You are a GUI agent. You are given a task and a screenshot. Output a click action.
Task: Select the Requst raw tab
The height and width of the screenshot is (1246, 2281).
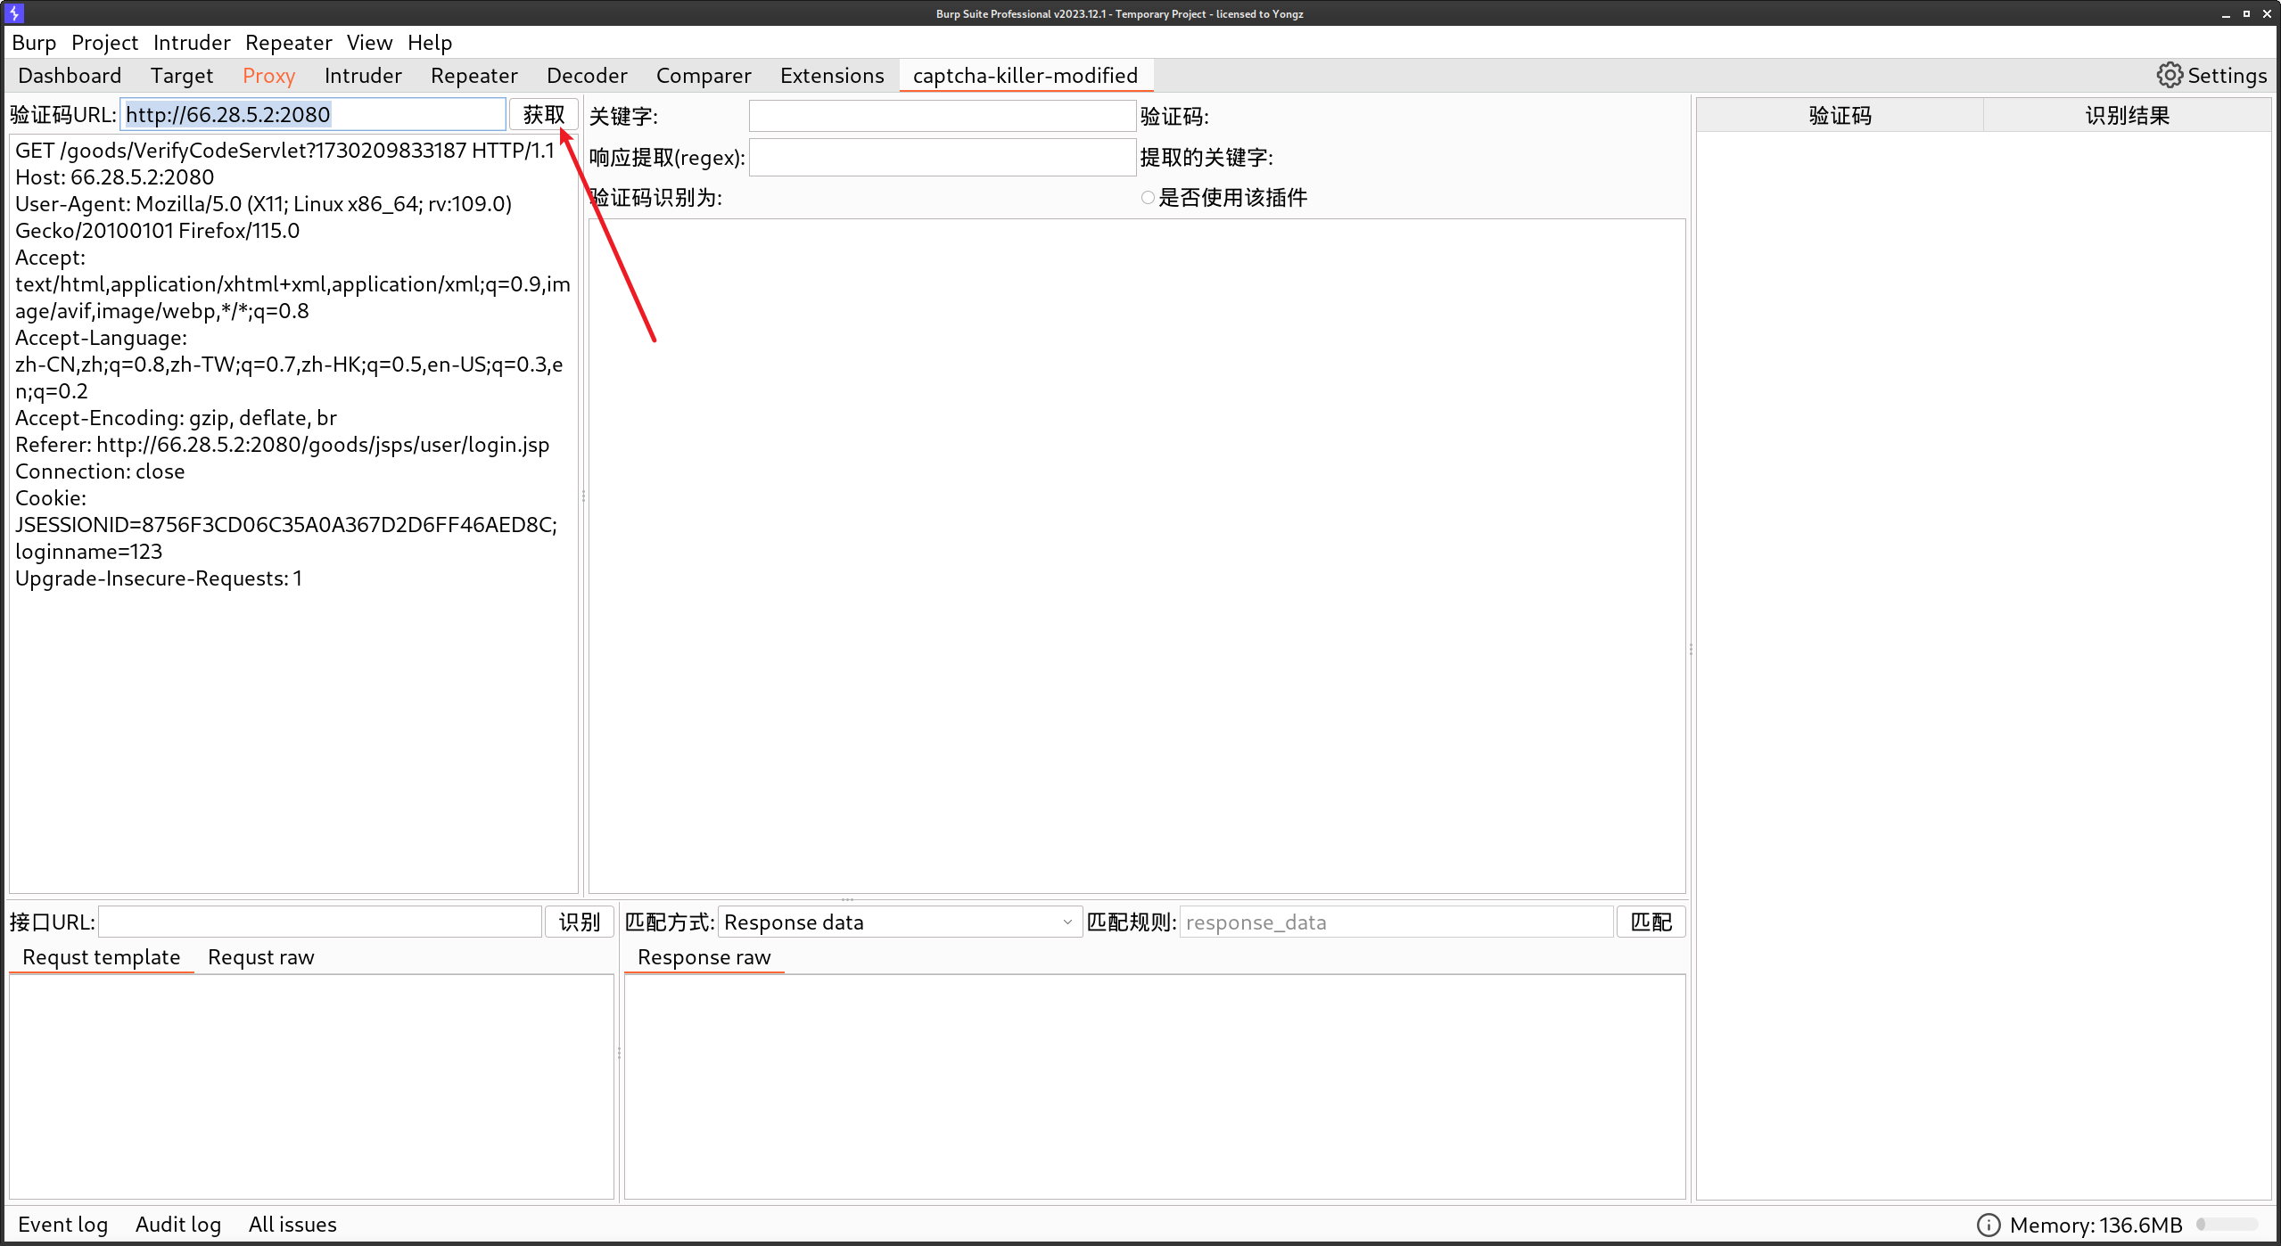pos(261,957)
